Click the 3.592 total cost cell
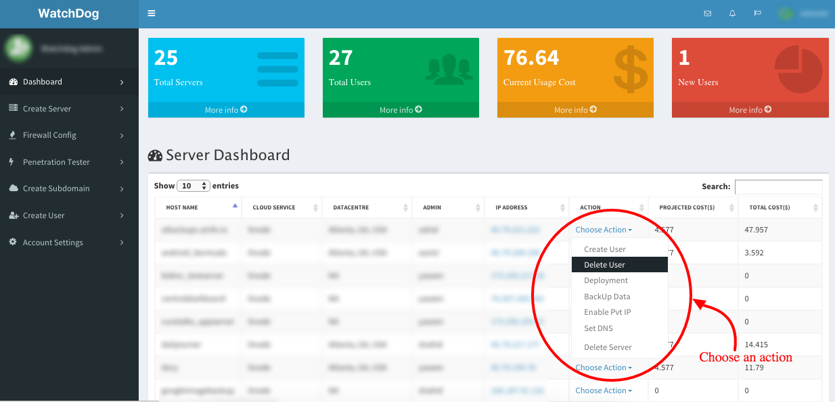 [780, 253]
